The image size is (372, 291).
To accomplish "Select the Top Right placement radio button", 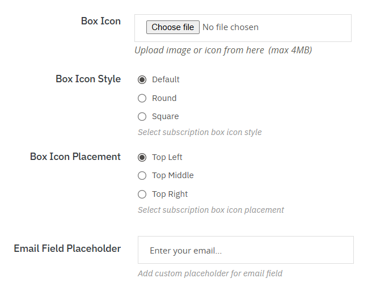I will 142,194.
